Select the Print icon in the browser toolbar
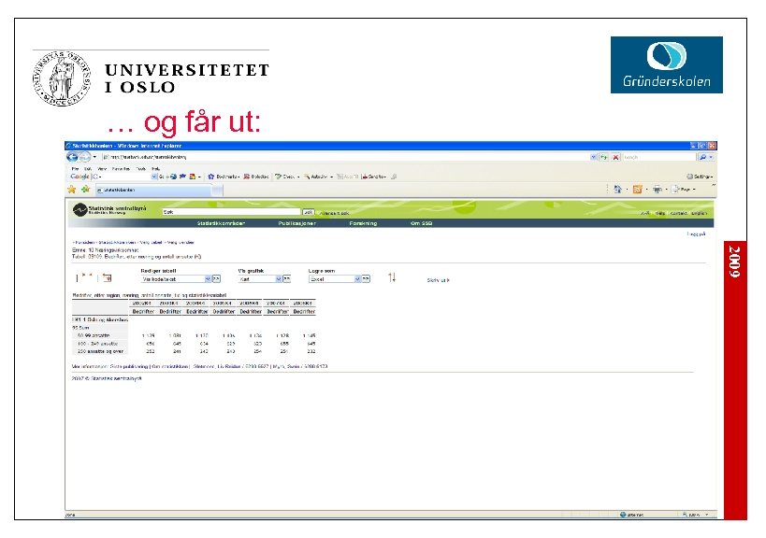Viewport: 766px width, 538px height. click(x=656, y=187)
